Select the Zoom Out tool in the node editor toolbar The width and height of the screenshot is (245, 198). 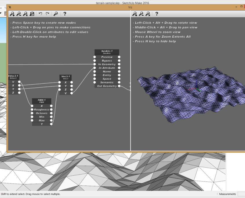click(19, 14)
